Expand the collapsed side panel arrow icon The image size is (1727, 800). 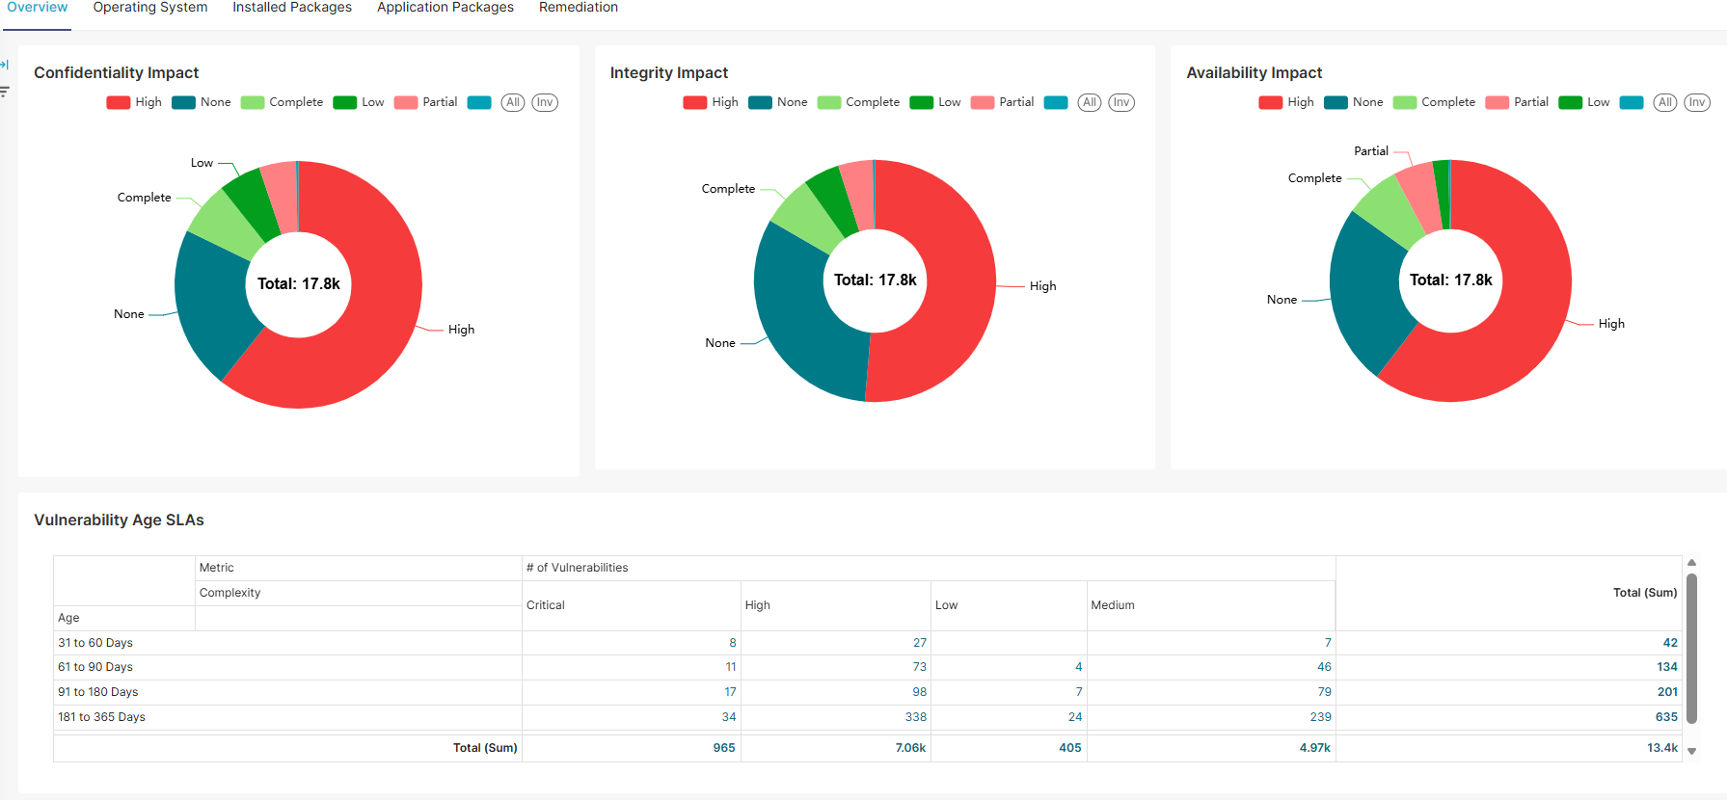pyautogui.click(x=5, y=65)
